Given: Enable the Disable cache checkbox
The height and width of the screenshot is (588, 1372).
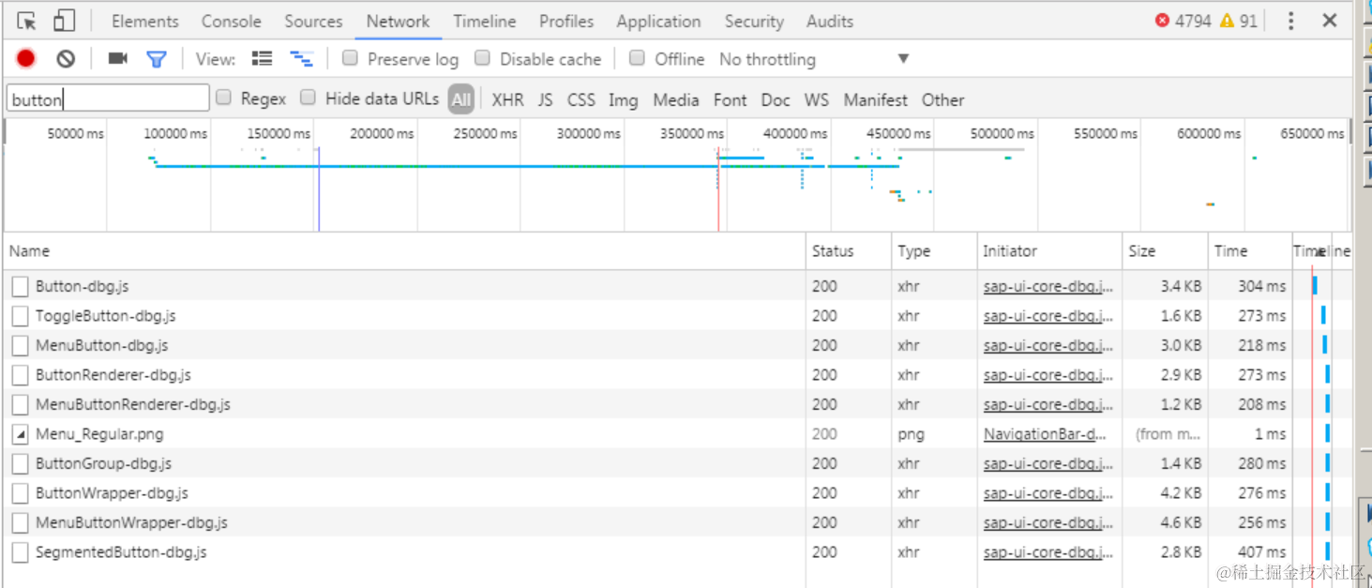Looking at the screenshot, I should tap(482, 58).
